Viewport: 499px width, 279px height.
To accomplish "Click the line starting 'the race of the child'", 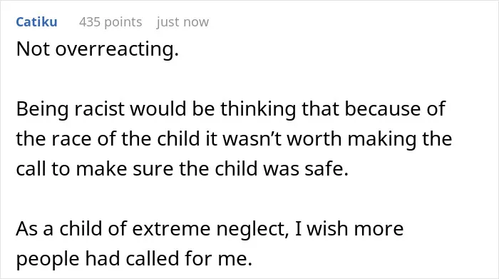I will (x=234, y=139).
